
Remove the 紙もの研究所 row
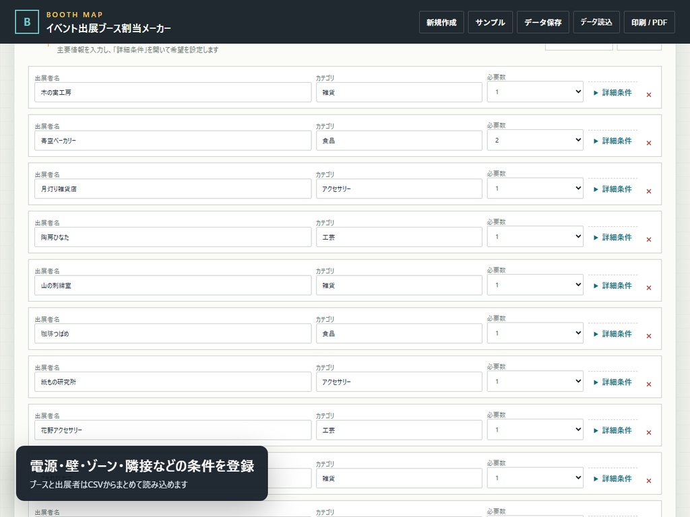tap(649, 384)
